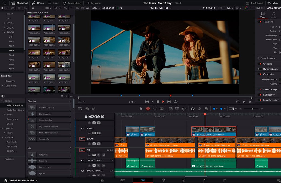The height and width of the screenshot is (183, 281).
Task: Click the Selection mode arrow tool
Action: 141,109
